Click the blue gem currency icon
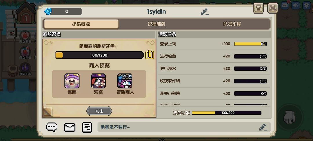The width and height of the screenshot is (313, 141). [x=48, y=11]
